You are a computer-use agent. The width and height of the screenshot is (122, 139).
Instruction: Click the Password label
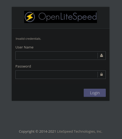(23, 66)
